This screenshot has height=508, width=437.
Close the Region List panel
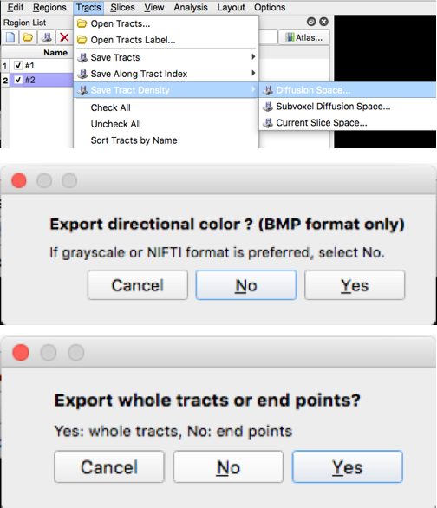(323, 22)
